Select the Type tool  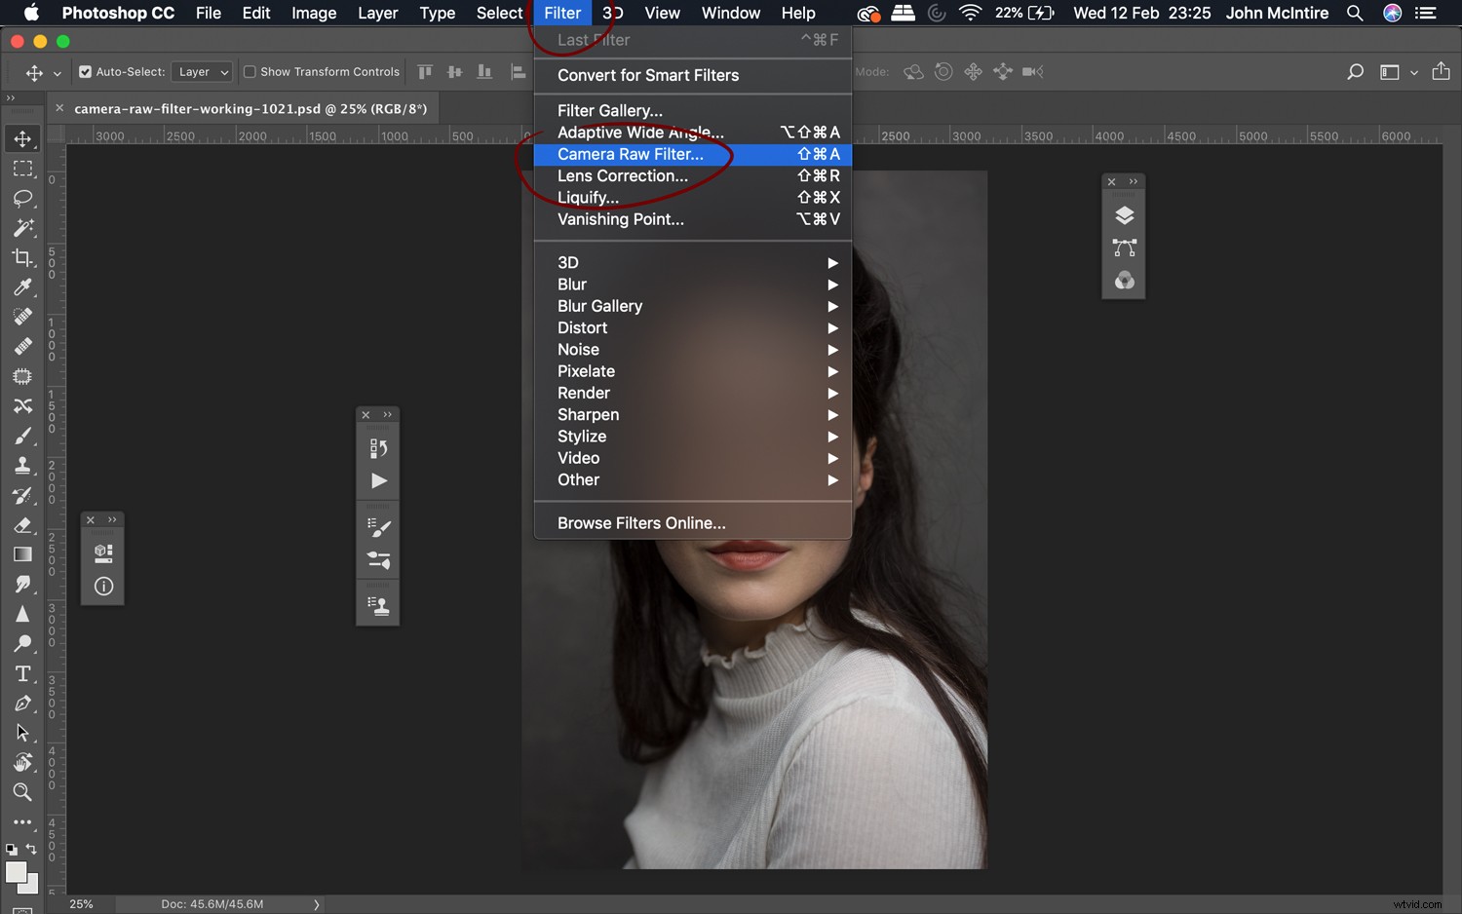pyautogui.click(x=23, y=673)
